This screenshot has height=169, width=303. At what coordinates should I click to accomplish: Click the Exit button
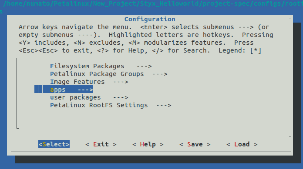pos(101,144)
